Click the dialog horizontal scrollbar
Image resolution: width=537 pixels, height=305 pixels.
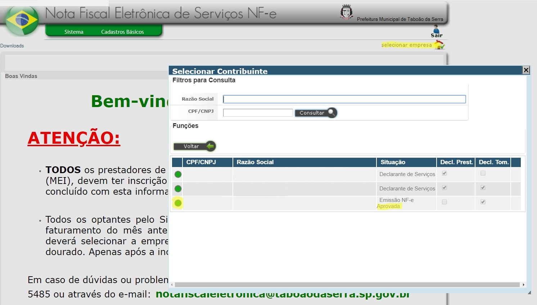(347, 285)
